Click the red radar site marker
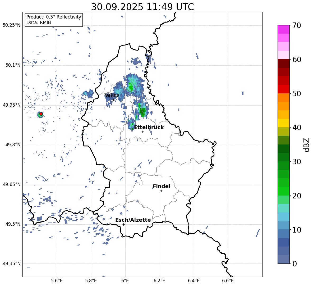 coord(41,114)
